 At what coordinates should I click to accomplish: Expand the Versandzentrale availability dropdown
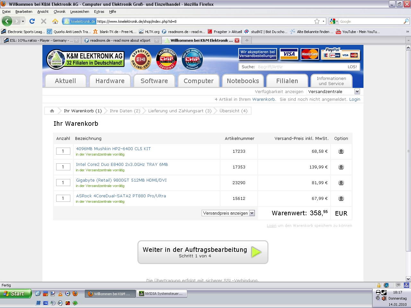(x=357, y=91)
